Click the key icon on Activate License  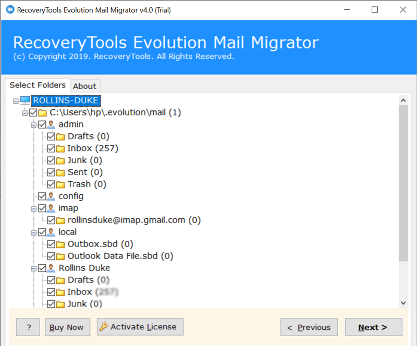click(104, 326)
